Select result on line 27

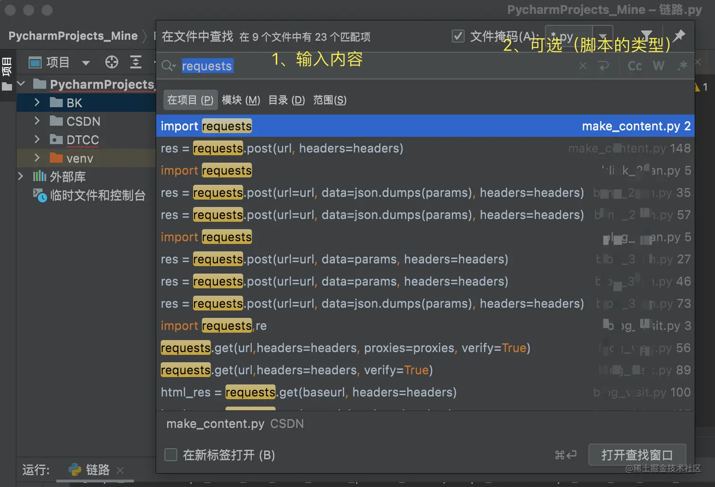pos(425,259)
